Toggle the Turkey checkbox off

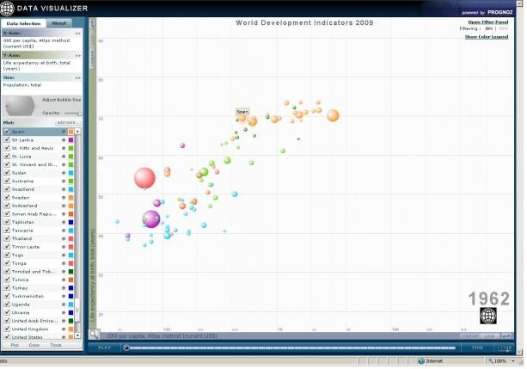[x=7, y=288]
